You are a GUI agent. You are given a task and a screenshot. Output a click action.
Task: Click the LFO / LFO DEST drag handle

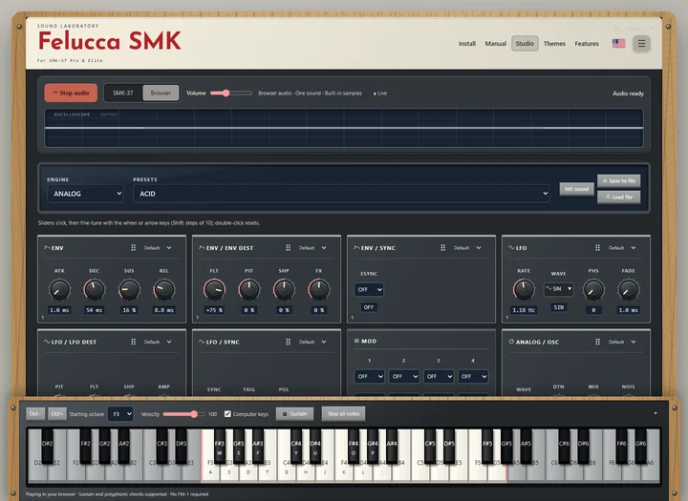(134, 342)
